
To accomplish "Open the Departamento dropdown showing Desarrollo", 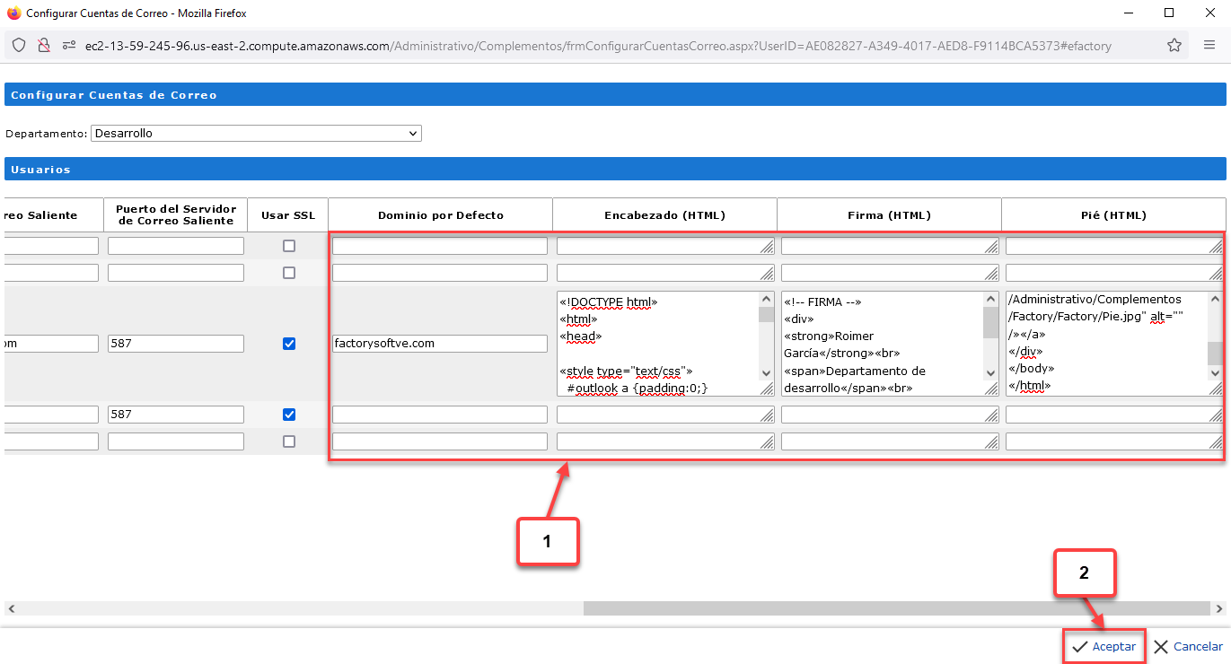I will (x=256, y=134).
